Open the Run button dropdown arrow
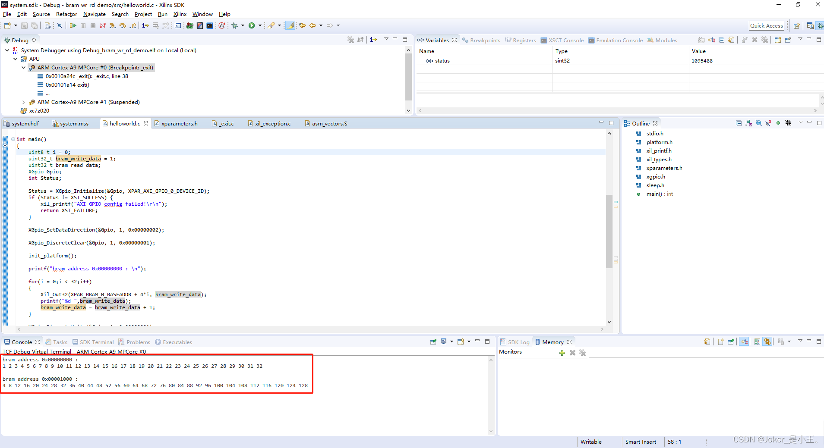This screenshot has height=448, width=824. coord(260,25)
